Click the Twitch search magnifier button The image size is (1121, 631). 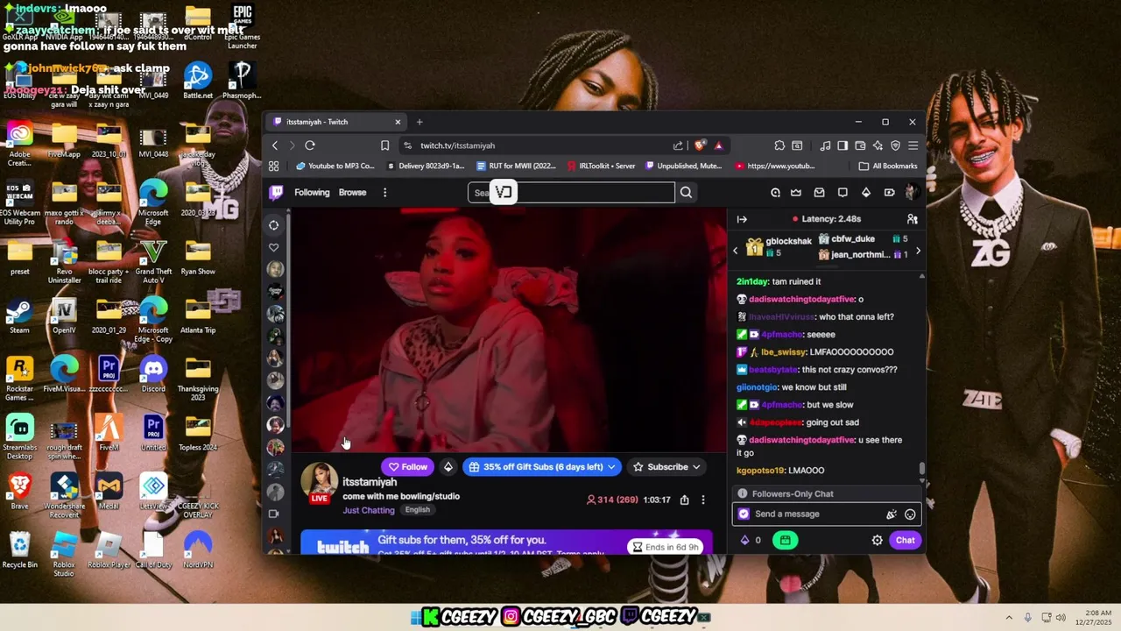click(x=686, y=193)
